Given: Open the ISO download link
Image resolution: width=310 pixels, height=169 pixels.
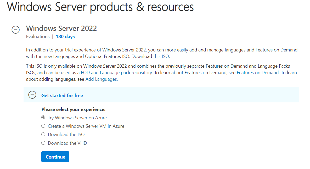Looking at the screenshot, I should 165,56.
